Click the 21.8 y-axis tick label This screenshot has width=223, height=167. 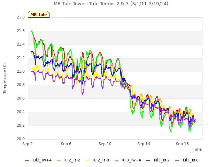[x=21, y=17]
